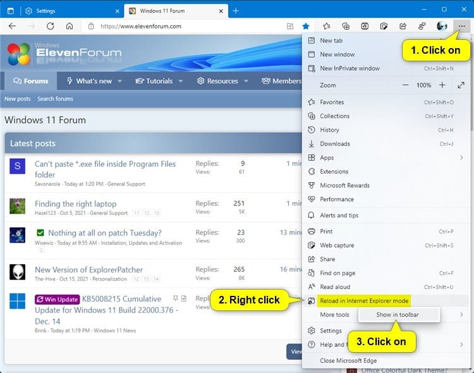Click the zoom in plus button
The height and width of the screenshot is (373, 474).
coord(442,85)
